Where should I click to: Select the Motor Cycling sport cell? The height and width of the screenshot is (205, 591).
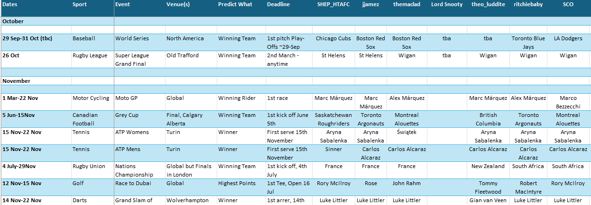pyautogui.click(x=92, y=102)
